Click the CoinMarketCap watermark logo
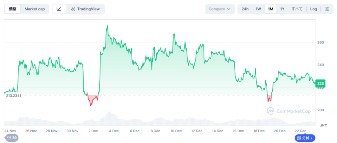This screenshot has width=337, height=143. 289,111
